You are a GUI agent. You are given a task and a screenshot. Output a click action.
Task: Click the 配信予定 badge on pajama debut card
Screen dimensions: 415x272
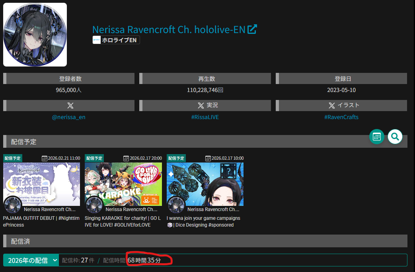click(x=12, y=158)
